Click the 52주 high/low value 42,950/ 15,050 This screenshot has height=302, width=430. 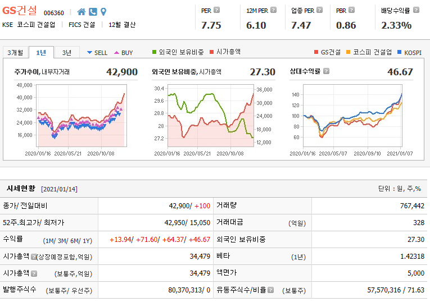click(x=187, y=223)
